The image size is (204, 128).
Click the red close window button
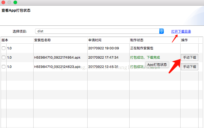(x=4, y=2)
